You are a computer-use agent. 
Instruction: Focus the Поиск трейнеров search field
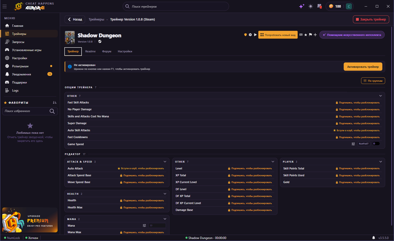click(x=176, y=6)
